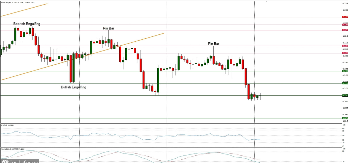
Task: Click the Bullish Engulfing annotation label
Action: [74, 87]
